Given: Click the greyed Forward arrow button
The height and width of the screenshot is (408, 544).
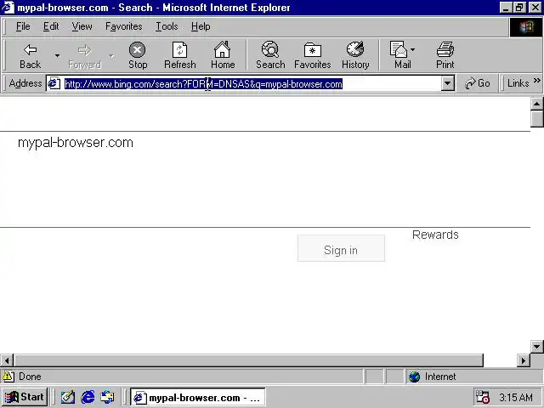Looking at the screenshot, I should pos(85,56).
